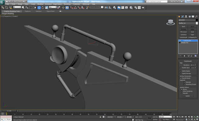Toggle the Percent Snap icon
Screen dimensions: 199x121
(x=79, y=7)
